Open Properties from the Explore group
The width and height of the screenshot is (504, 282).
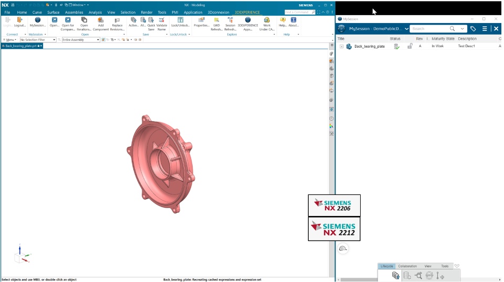(x=201, y=20)
